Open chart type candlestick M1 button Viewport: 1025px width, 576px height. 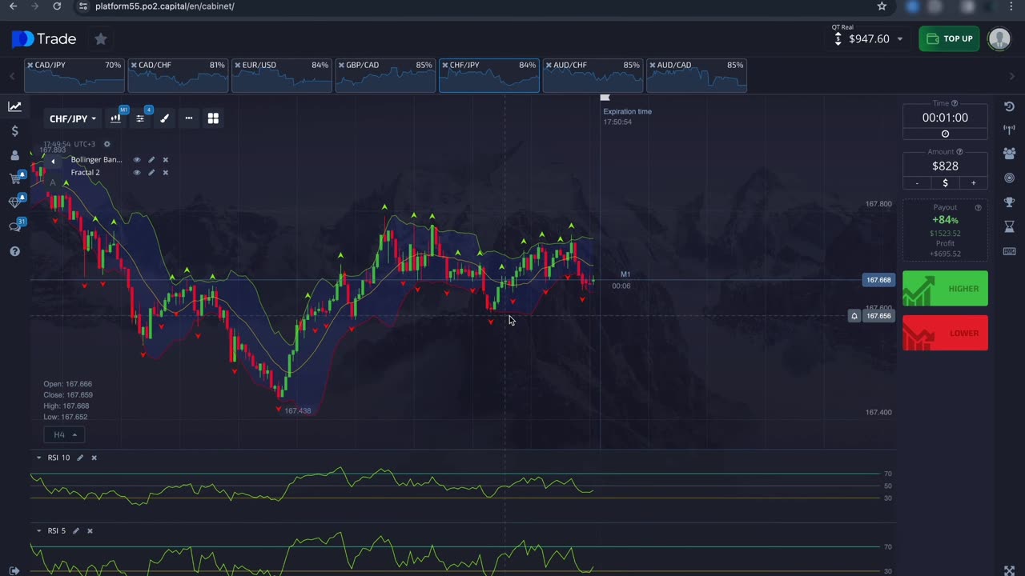pyautogui.click(x=116, y=118)
